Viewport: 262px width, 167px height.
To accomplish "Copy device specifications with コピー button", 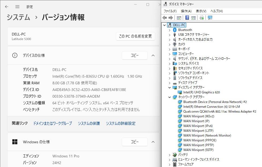I will coord(135,55).
